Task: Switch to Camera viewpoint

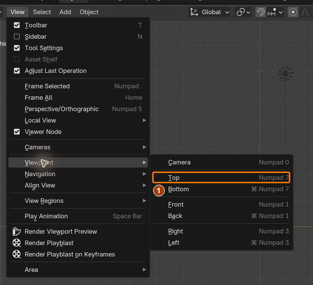Action: point(221,162)
